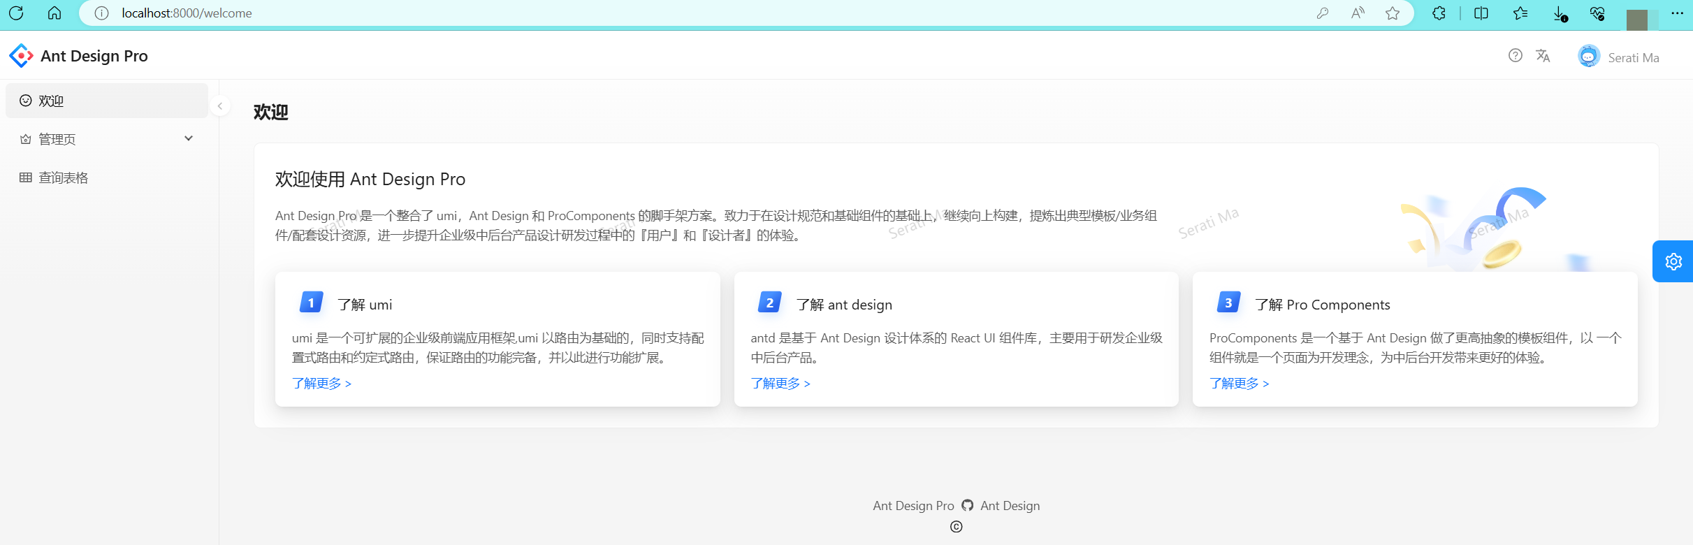This screenshot has height=545, width=1693.
Task: Open browser settings and more menu
Action: pos(1677,13)
